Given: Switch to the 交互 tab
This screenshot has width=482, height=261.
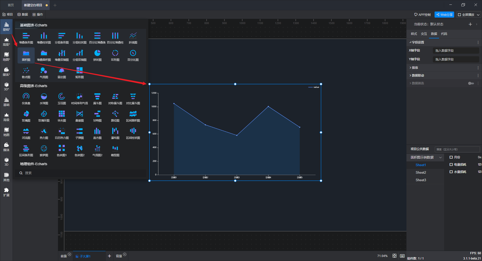Looking at the screenshot, I should click(x=424, y=34).
